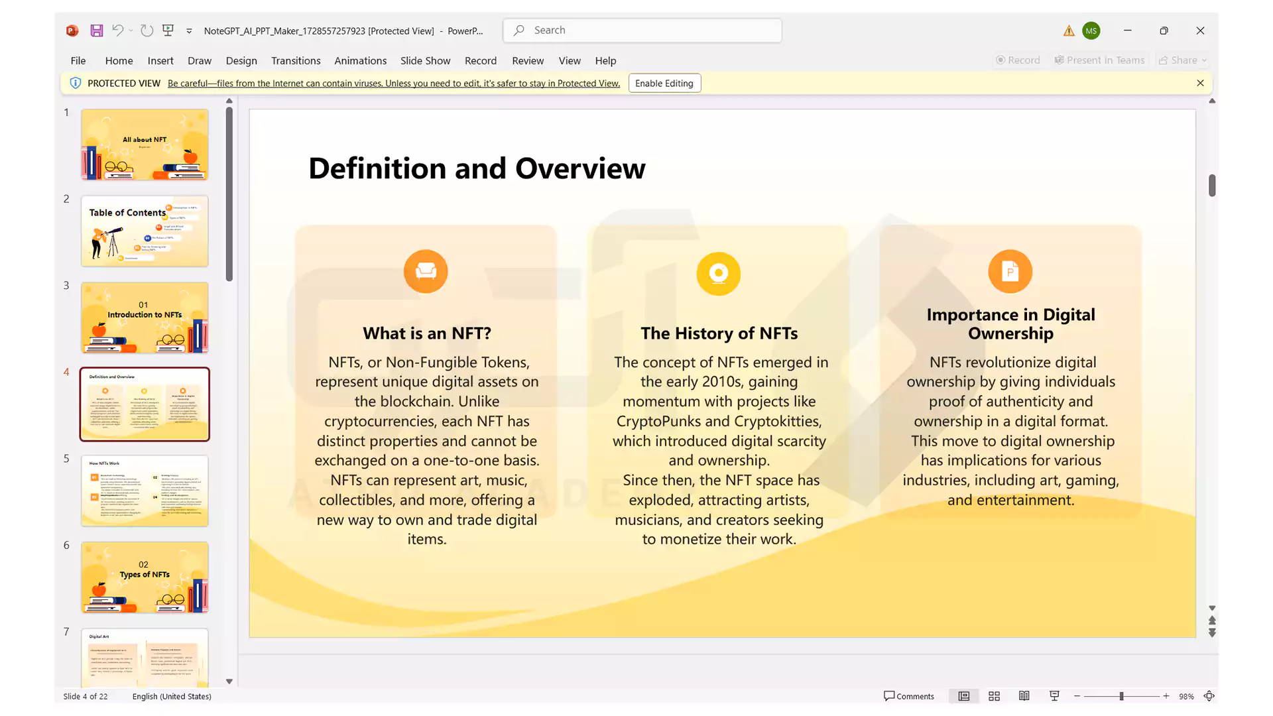Click the Save icon in title bar
Viewport: 1273px width, 716px height.
tap(97, 30)
